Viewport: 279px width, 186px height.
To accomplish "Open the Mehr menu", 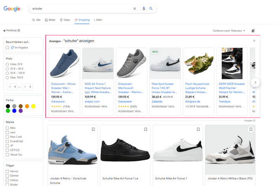I will pyautogui.click(x=98, y=20).
